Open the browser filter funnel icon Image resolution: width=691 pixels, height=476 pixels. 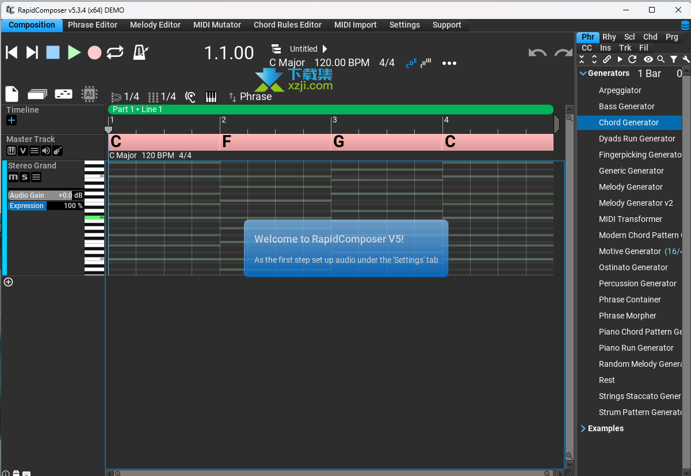(x=673, y=59)
